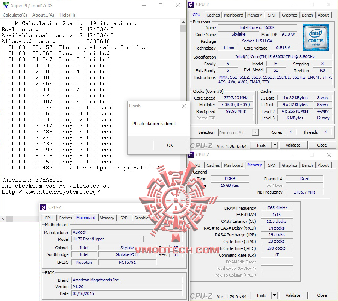
Task: Click the Intel Core i5 logo badge
Action: pyautogui.click(x=315, y=38)
